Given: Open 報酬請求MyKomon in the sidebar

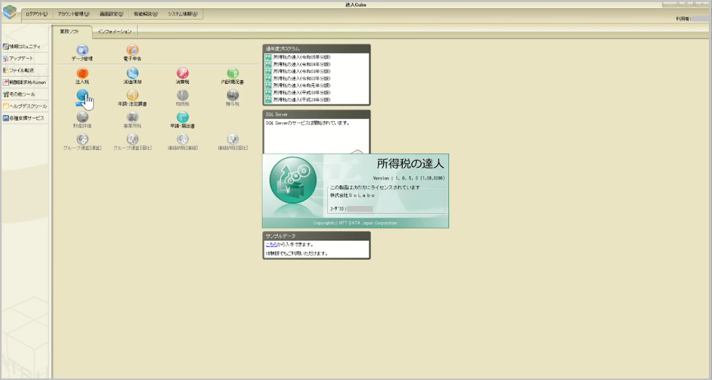Looking at the screenshot, I should 24,82.
